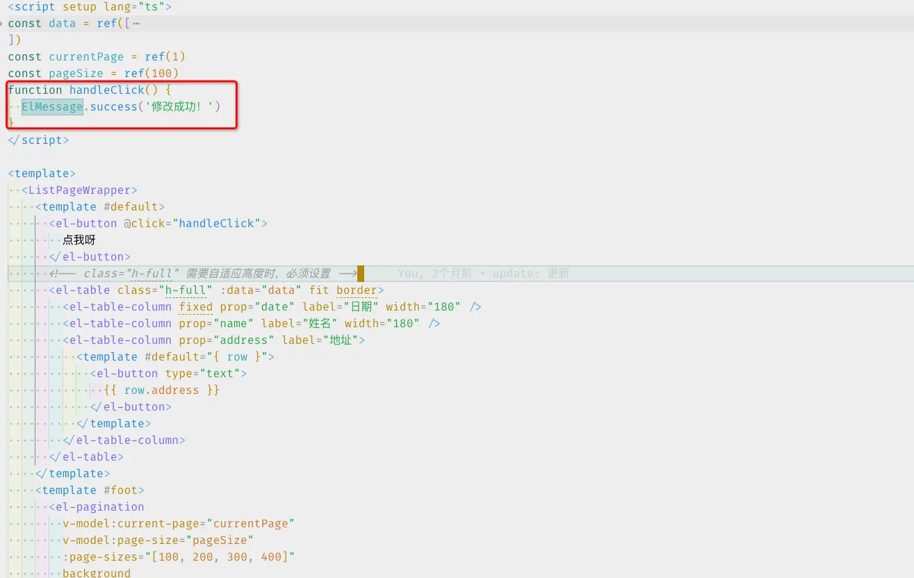Click @click="handleClick" on the el-button
Viewport: 914px width, 578px height.
point(193,224)
